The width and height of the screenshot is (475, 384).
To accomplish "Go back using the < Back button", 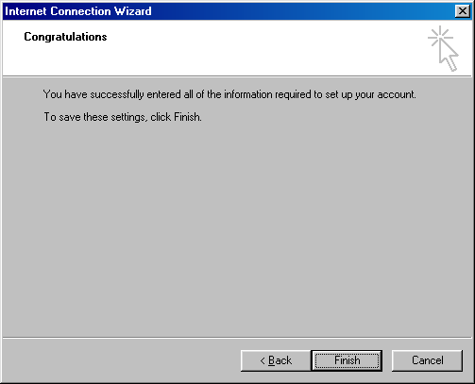I will [x=276, y=360].
